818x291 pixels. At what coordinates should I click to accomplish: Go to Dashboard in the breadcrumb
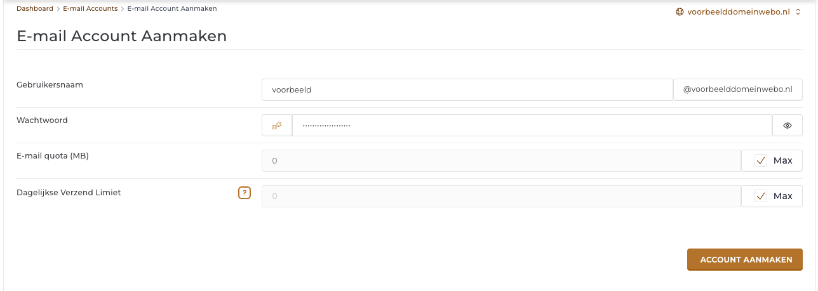coord(35,9)
